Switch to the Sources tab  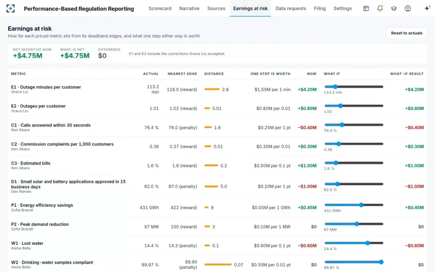[x=216, y=8]
